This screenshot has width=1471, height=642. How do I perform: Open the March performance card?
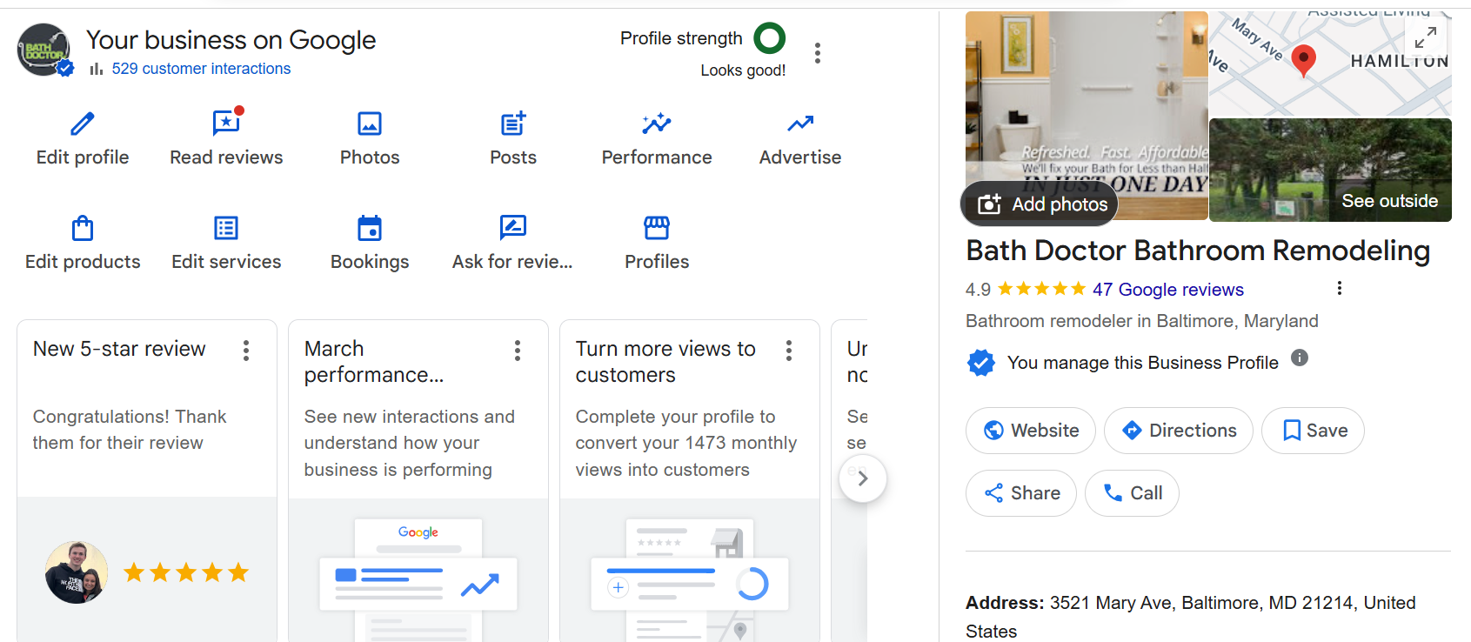418,480
